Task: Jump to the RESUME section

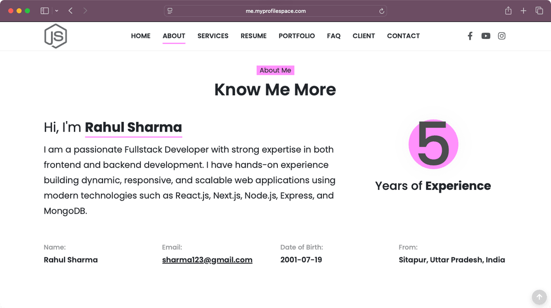Action: click(253, 36)
